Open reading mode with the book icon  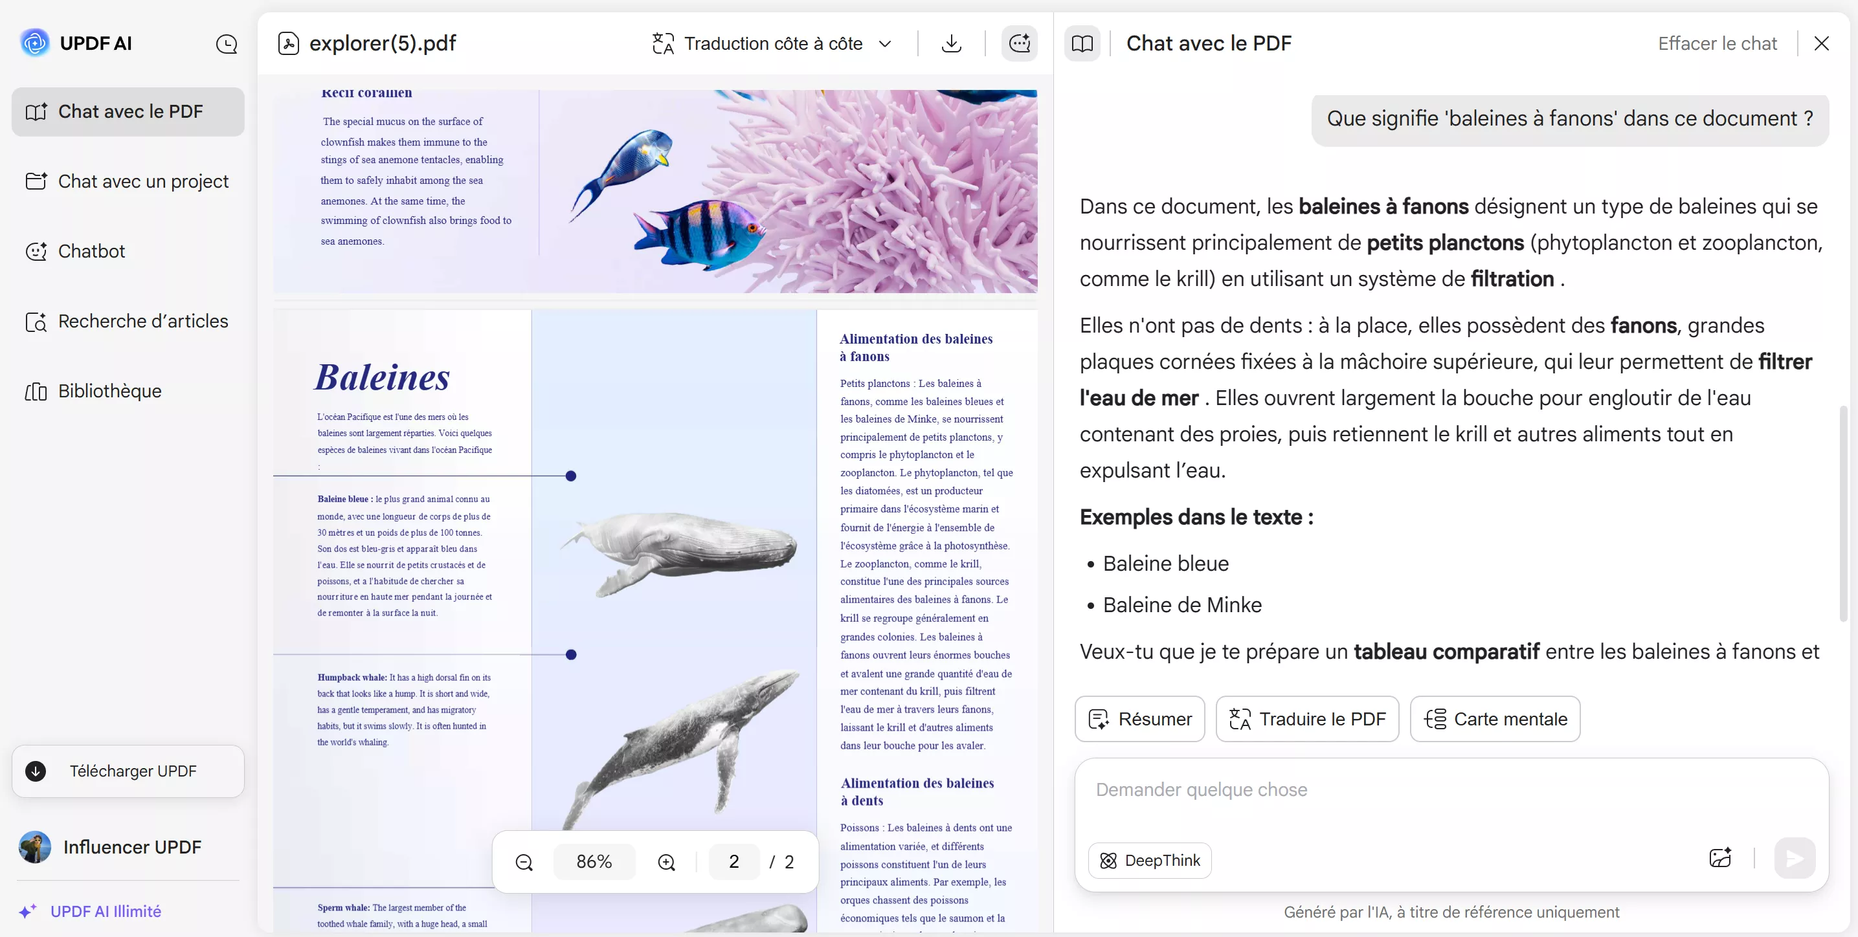pyautogui.click(x=1083, y=43)
